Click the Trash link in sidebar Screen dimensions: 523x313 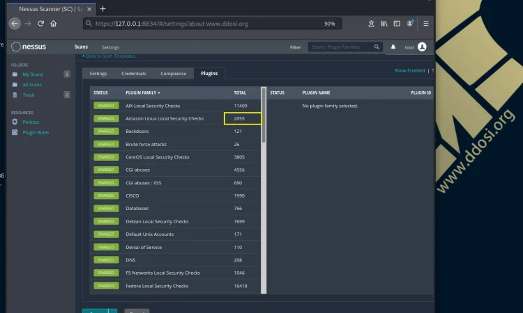(29, 95)
